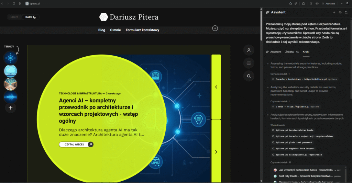The width and height of the screenshot is (352, 183).
Task: Toggle the DARK mode option
Action: click(31, 17)
